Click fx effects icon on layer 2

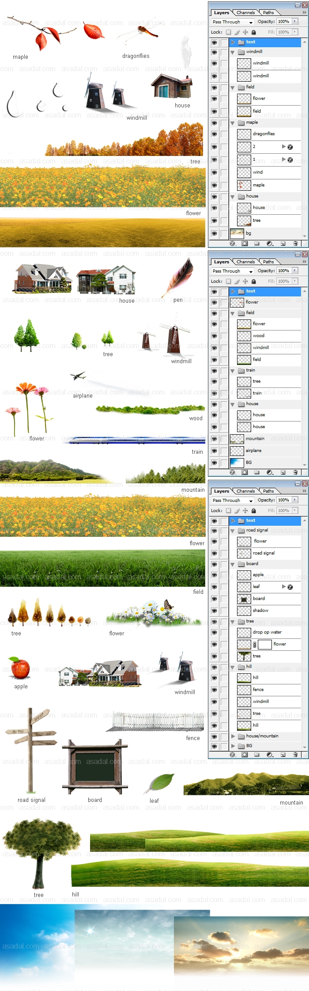(290, 147)
